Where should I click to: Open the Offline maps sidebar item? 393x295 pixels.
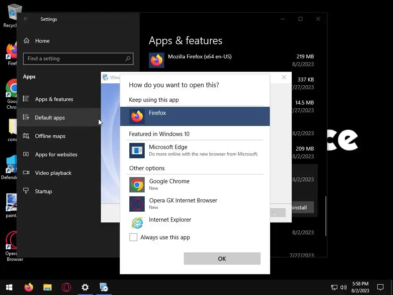[x=59, y=136]
